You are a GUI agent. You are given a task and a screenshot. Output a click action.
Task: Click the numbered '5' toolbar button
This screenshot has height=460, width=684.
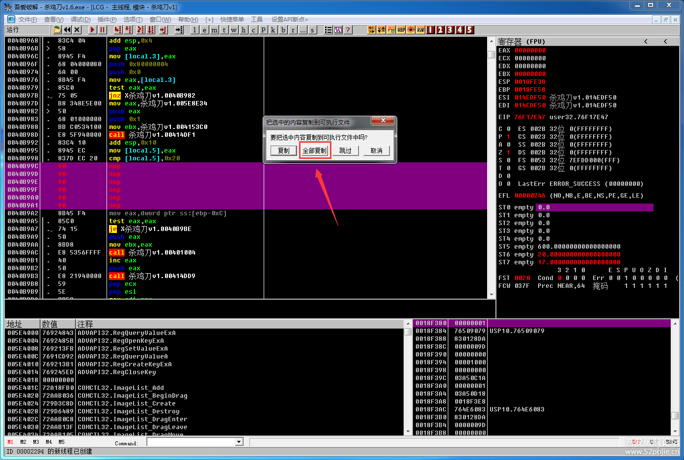[x=470, y=30]
